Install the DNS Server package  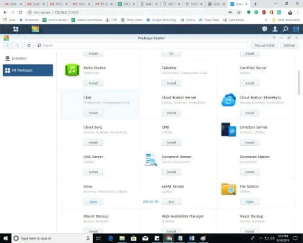click(x=93, y=172)
